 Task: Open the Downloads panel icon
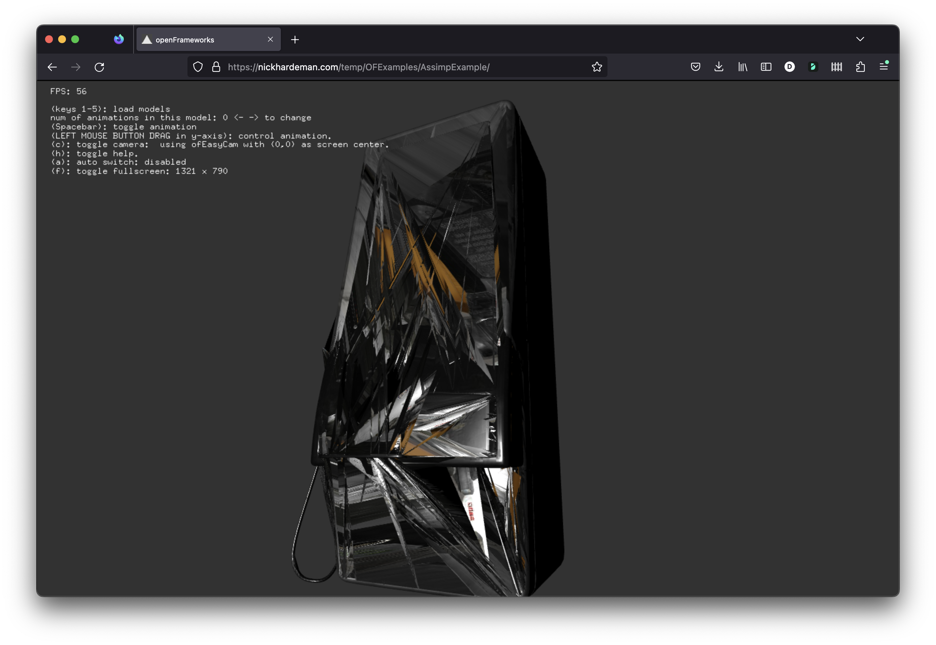tap(719, 67)
